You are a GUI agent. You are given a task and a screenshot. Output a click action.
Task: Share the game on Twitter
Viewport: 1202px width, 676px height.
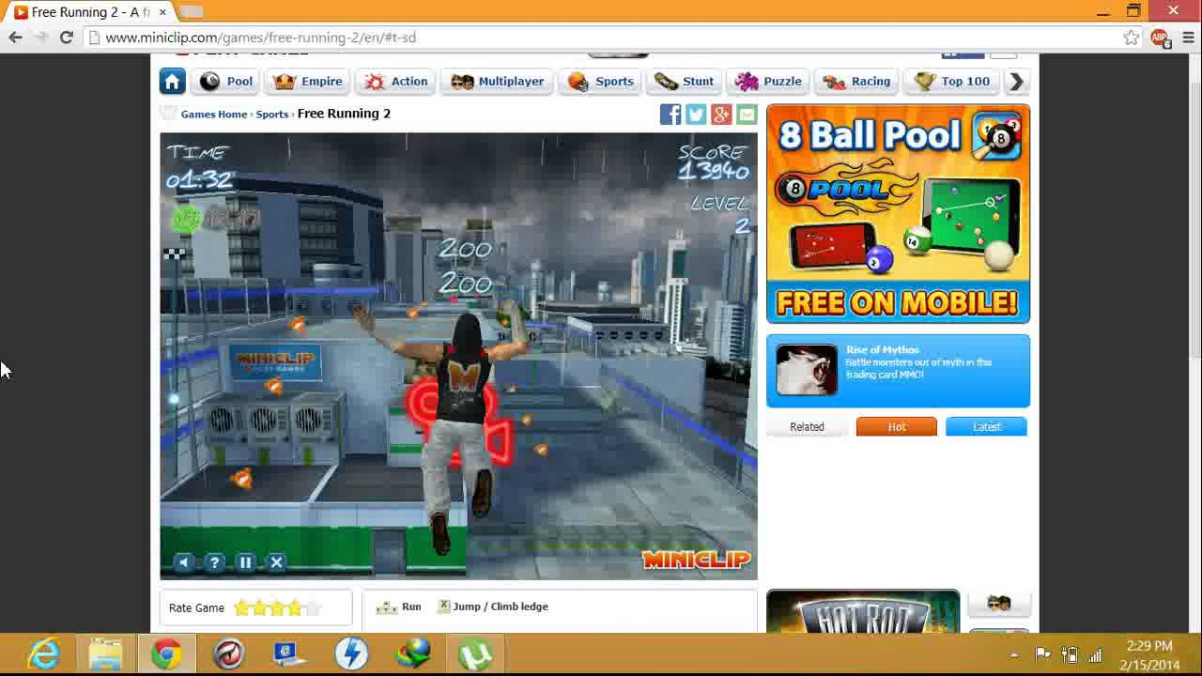(x=696, y=115)
